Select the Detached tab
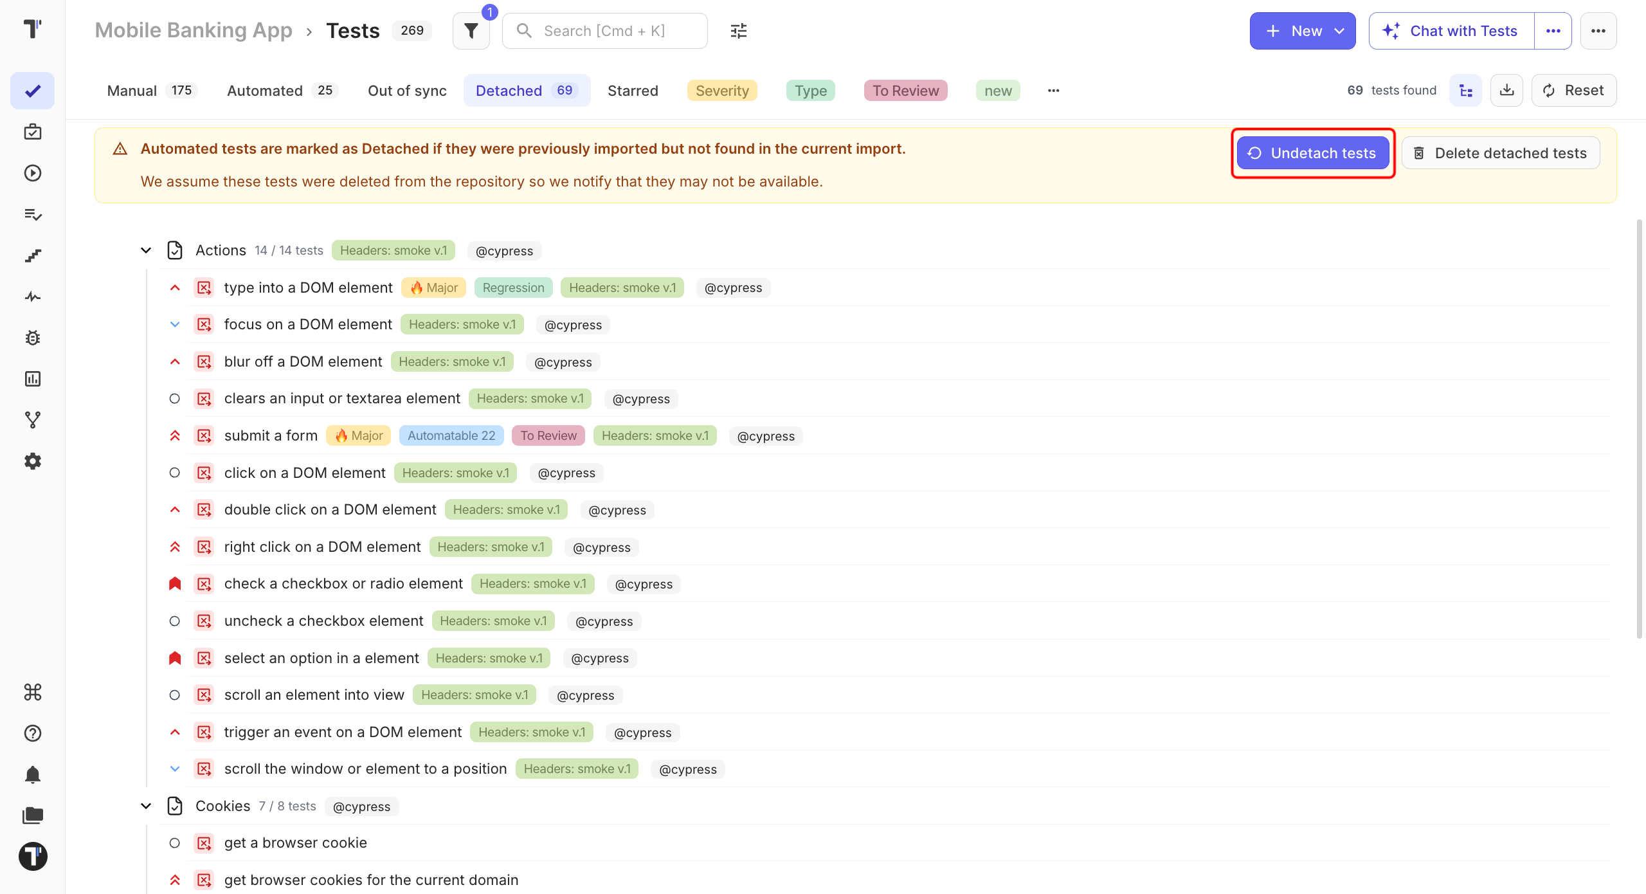The width and height of the screenshot is (1646, 894). 527,91
